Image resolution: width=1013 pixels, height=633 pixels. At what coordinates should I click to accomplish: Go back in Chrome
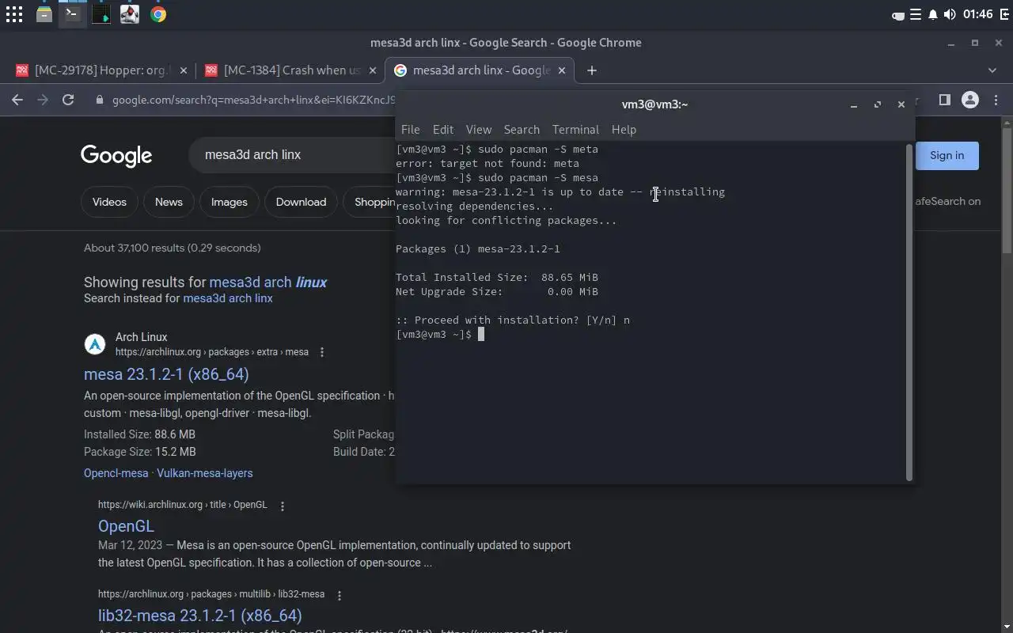pyautogui.click(x=17, y=100)
